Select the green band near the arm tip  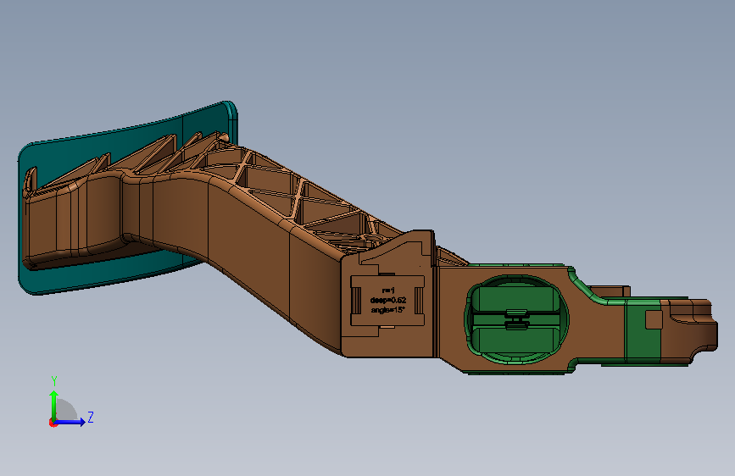(643, 330)
